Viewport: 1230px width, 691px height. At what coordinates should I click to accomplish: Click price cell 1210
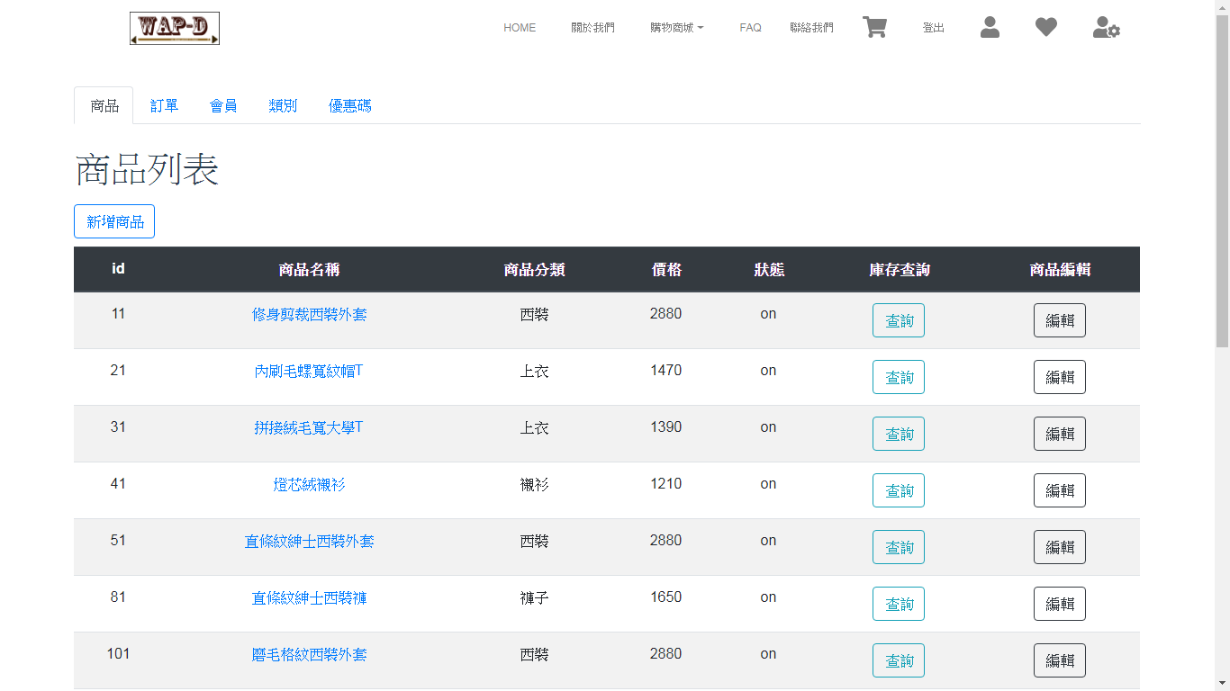(x=665, y=484)
